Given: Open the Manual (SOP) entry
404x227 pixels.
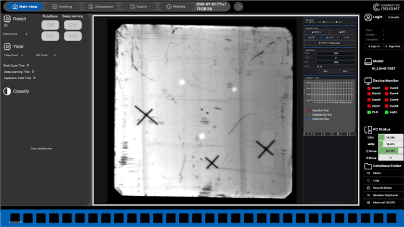Looking at the screenshot, I should (383, 203).
